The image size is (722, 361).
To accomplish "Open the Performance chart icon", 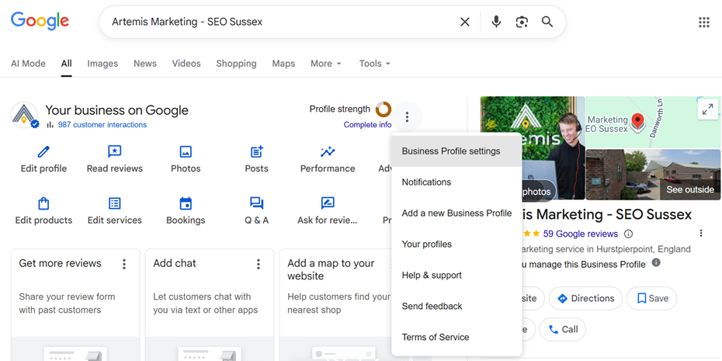I will (328, 152).
